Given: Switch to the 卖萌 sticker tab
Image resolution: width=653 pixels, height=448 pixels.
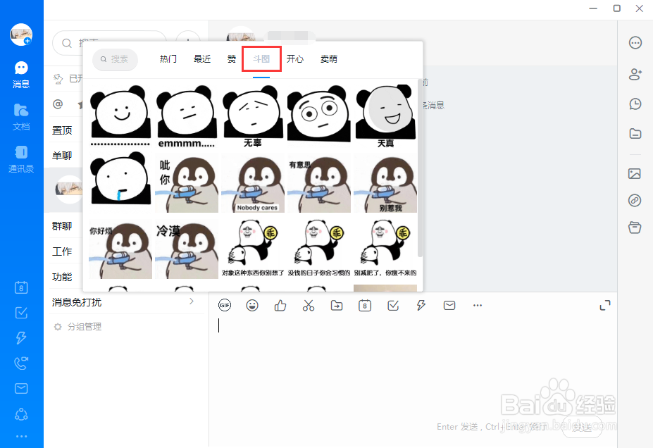Looking at the screenshot, I should coord(328,59).
